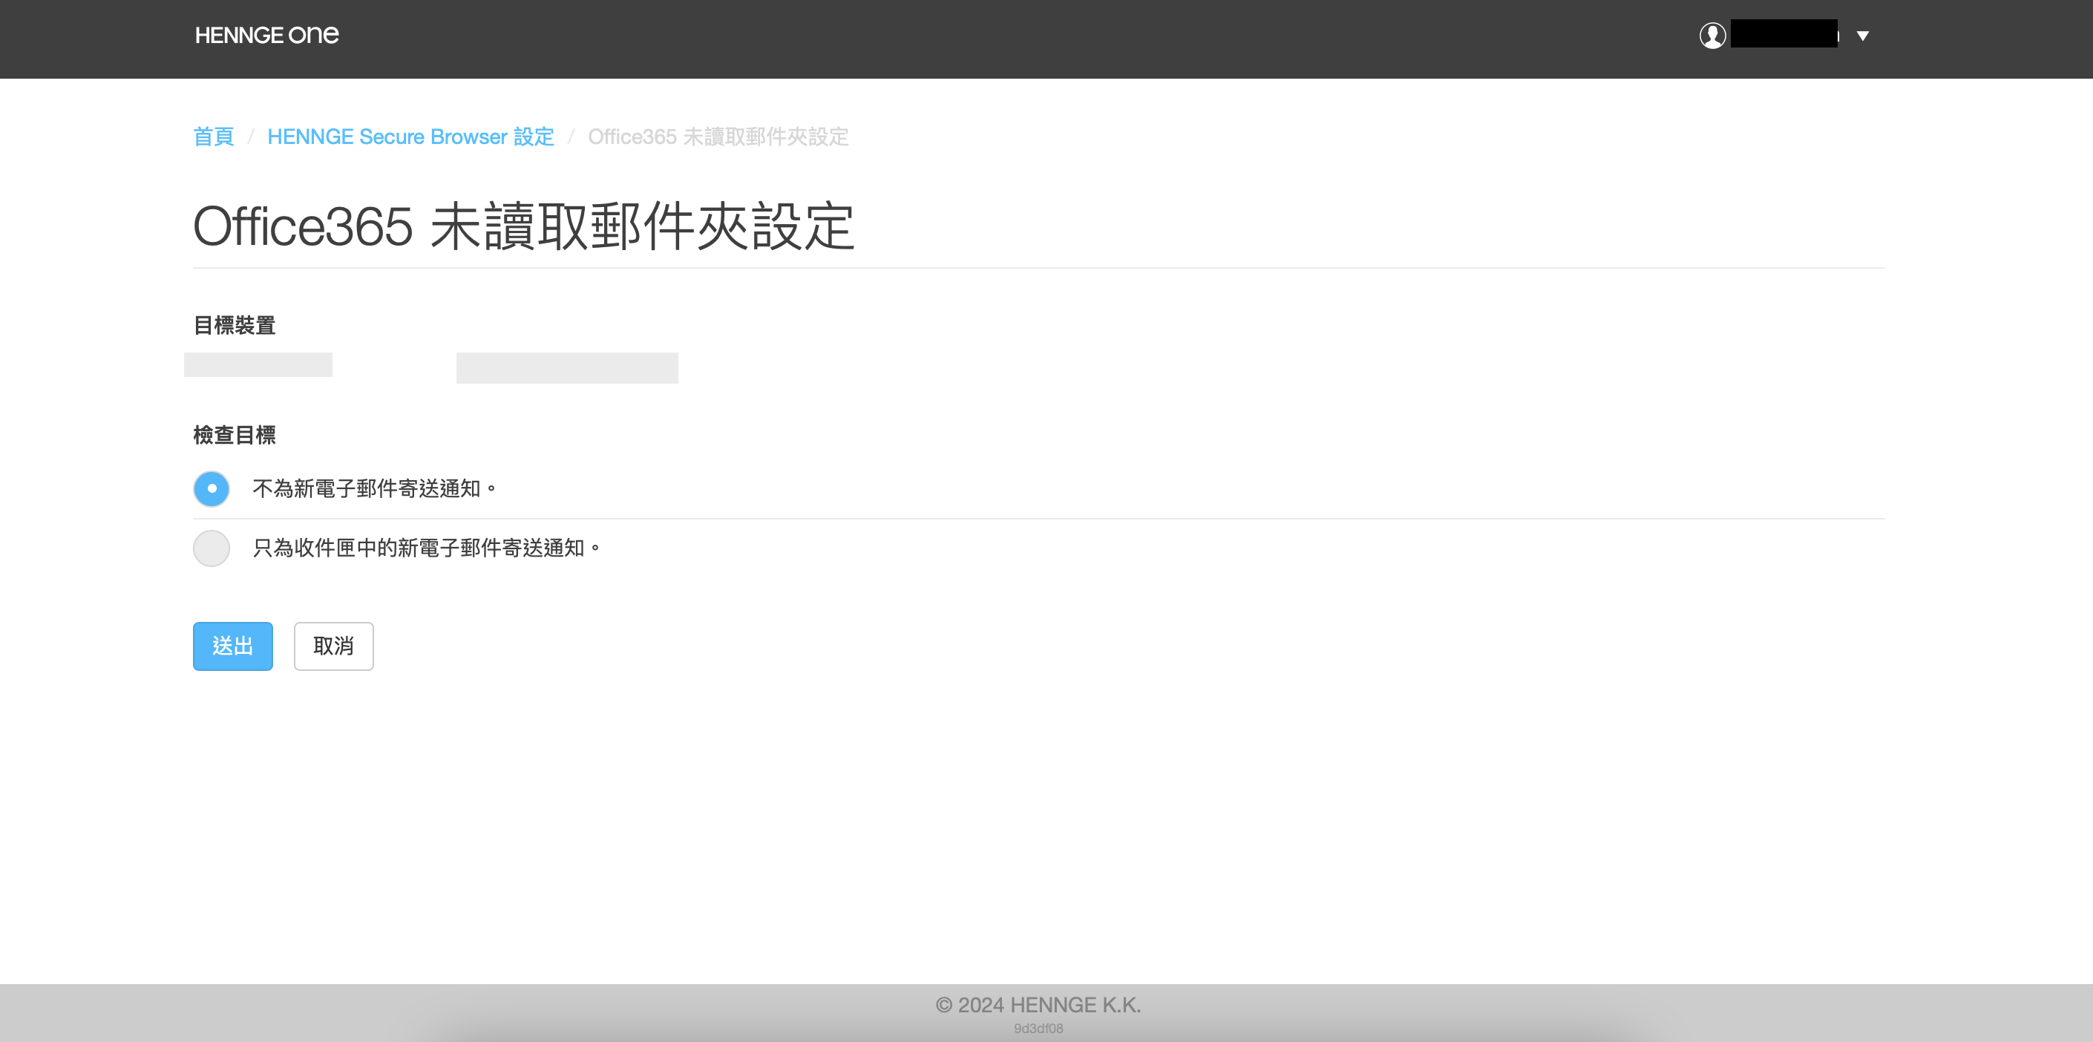Click the © 2024 HENNGE K.K. footer text
Viewport: 2093px width, 1042px height.
(1038, 1005)
